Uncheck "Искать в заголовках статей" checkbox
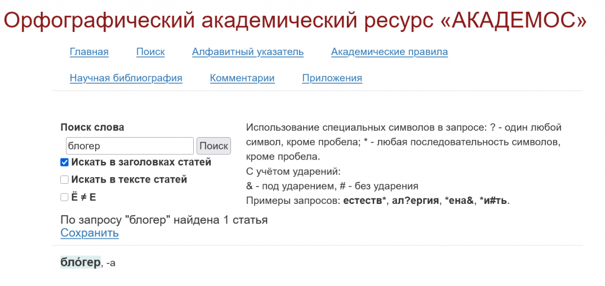 click(x=64, y=162)
